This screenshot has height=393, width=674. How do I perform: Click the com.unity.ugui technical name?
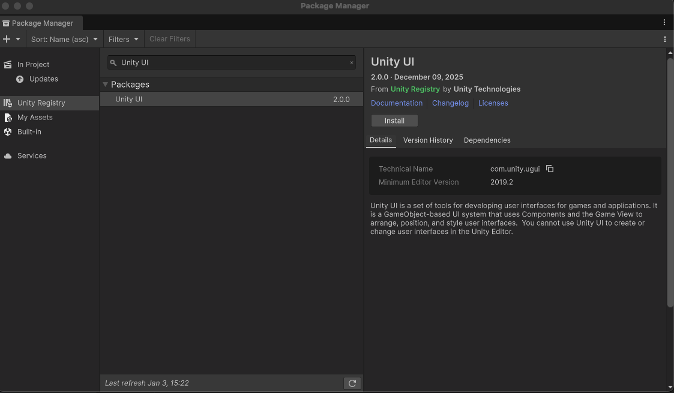pos(515,169)
